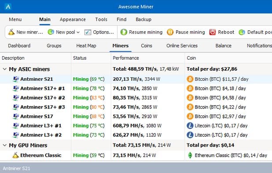Open the Heat Map view tab
The image size is (272, 173).
coord(86,46)
